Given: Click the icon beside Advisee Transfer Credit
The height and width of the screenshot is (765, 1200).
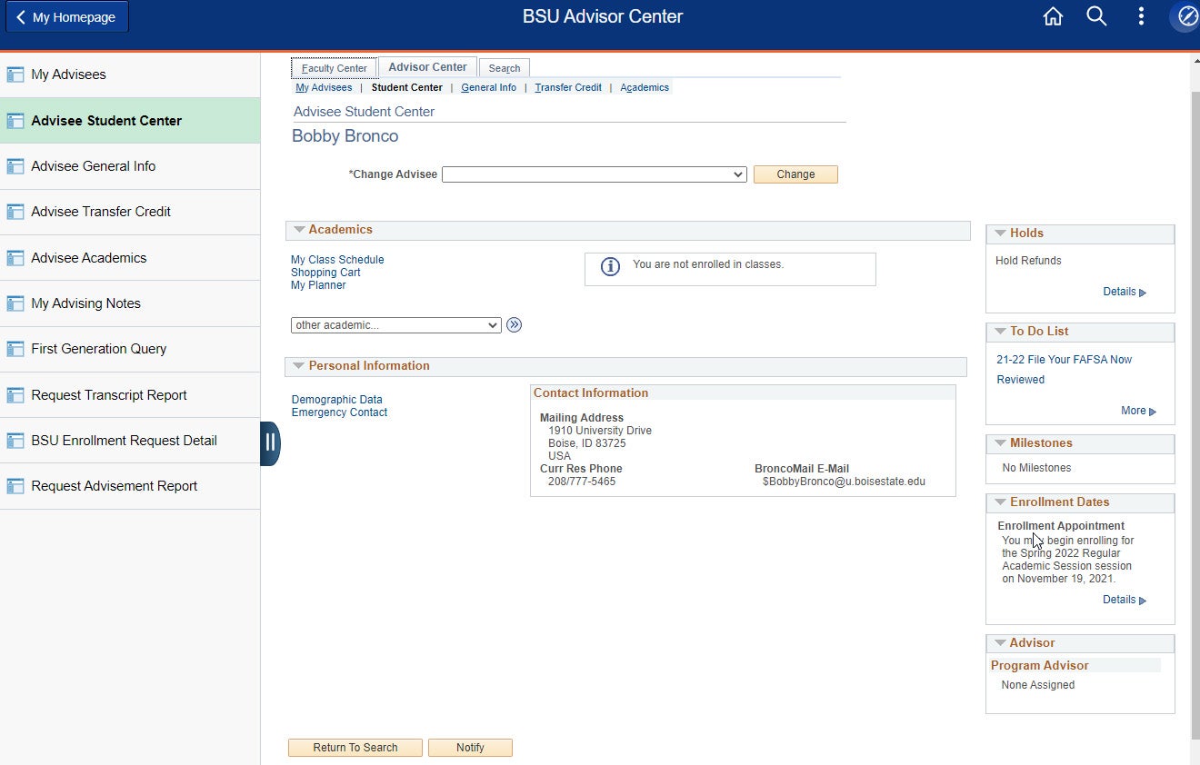Looking at the screenshot, I should coord(15,212).
